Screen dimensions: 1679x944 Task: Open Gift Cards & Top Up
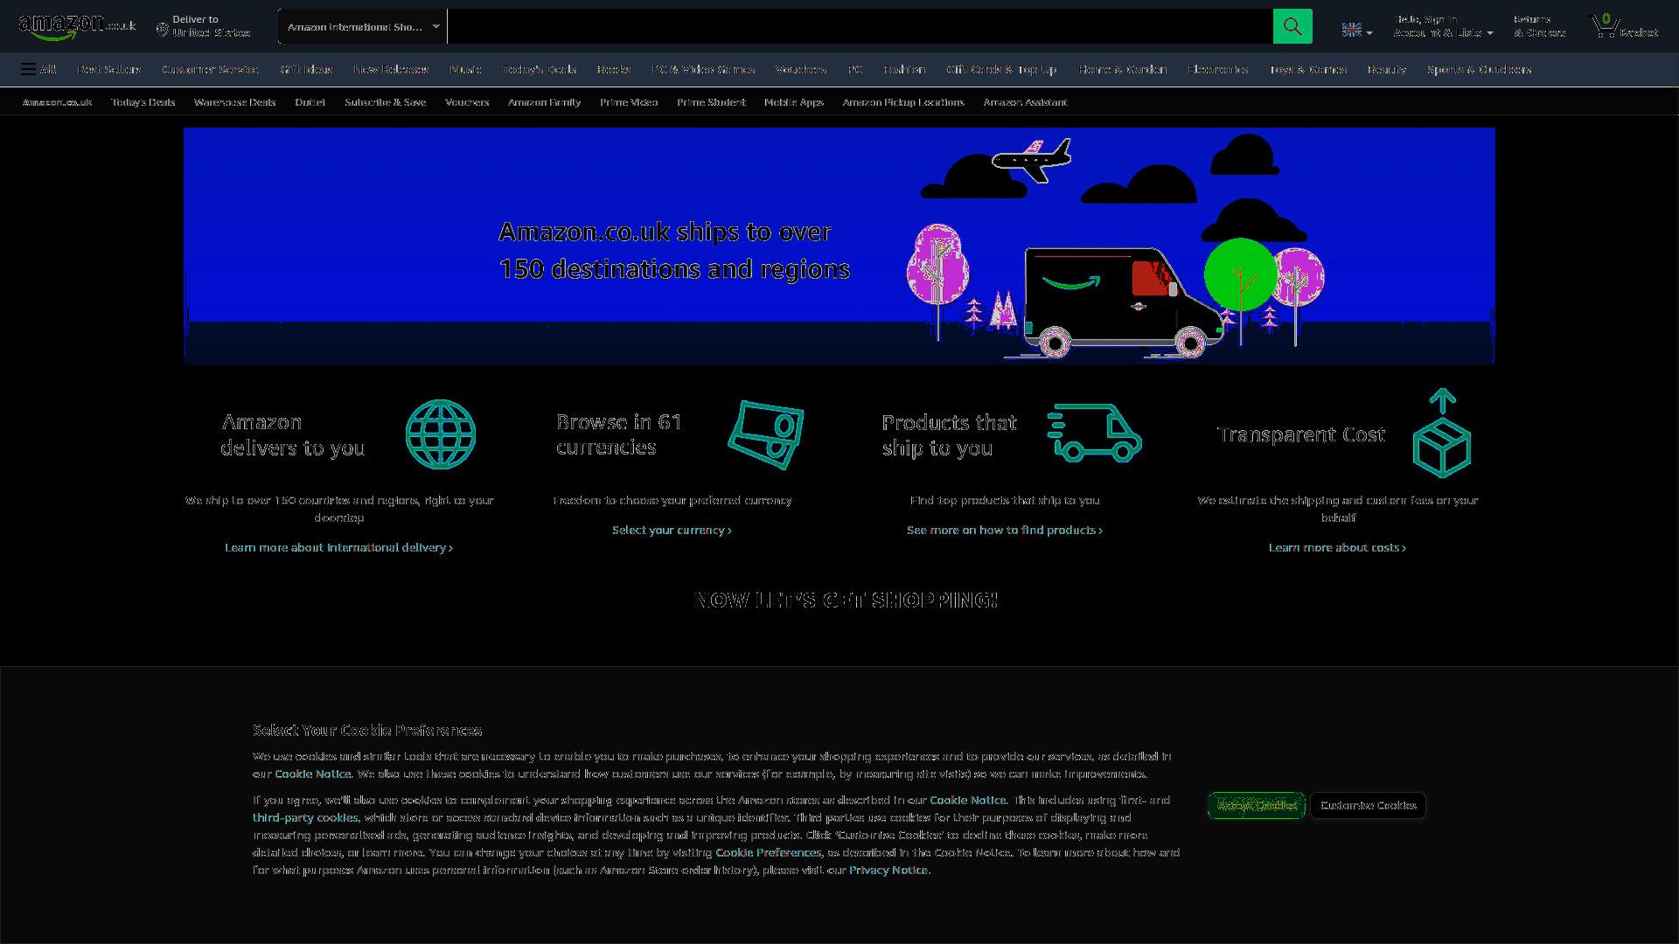pos(1001,69)
